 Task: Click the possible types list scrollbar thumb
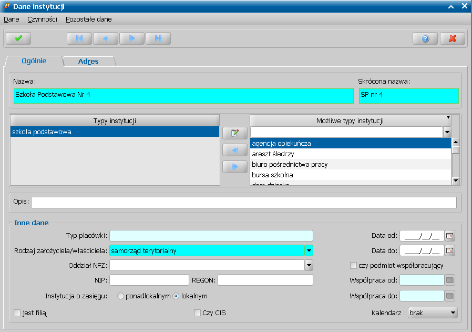[x=456, y=150]
